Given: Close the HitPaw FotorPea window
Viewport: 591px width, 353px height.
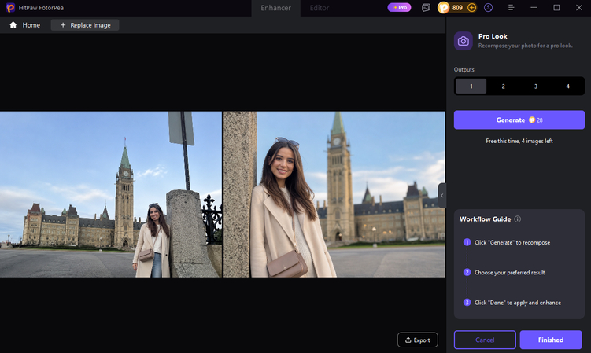Looking at the screenshot, I should pyautogui.click(x=579, y=8).
